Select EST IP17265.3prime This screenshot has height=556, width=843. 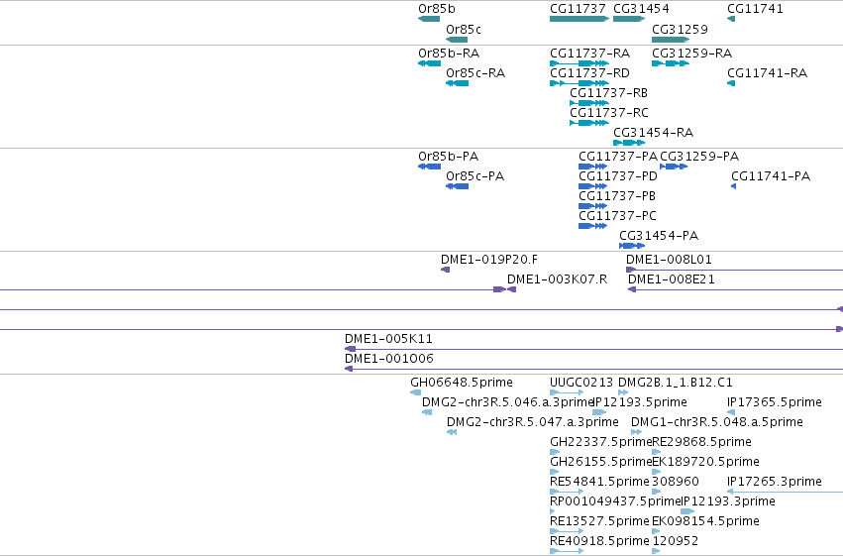pos(785,492)
